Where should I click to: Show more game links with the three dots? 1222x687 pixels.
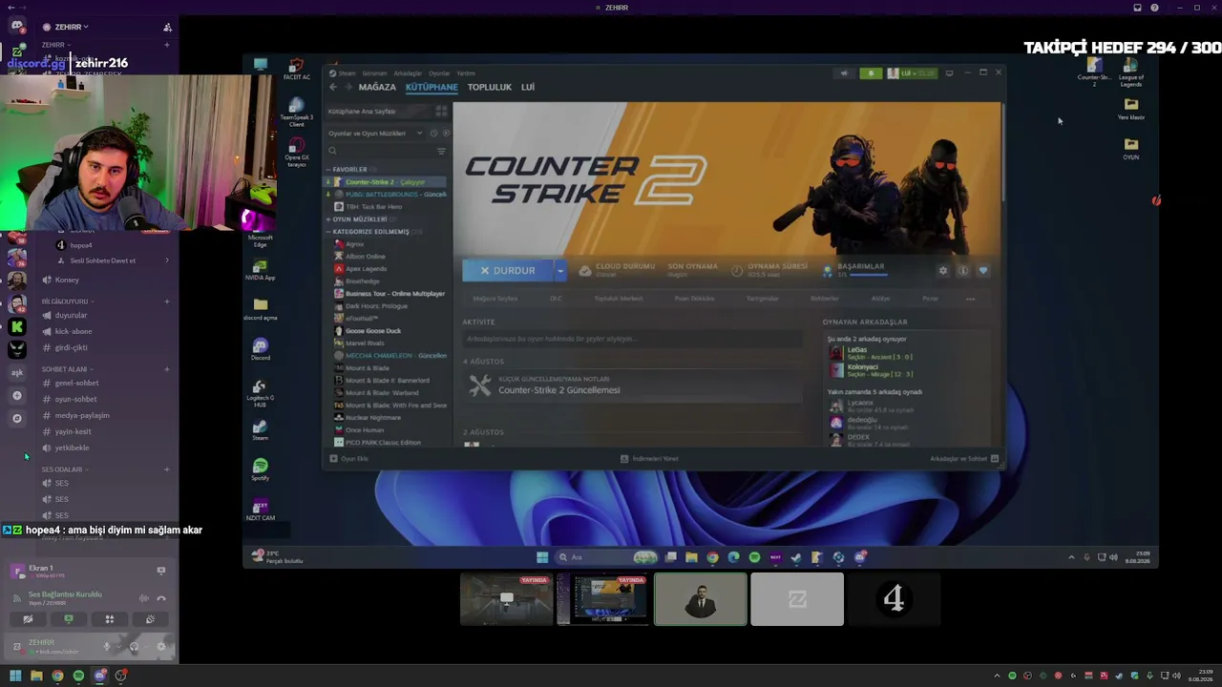pyautogui.click(x=971, y=299)
